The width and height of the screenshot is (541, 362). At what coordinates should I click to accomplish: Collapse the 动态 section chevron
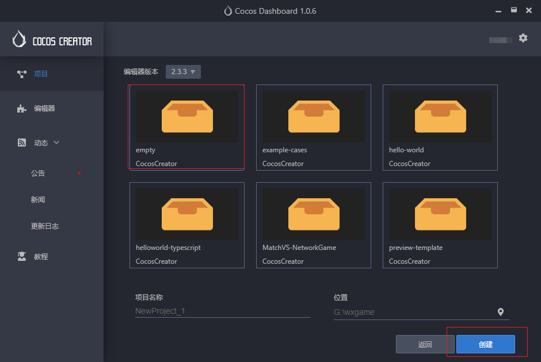(x=55, y=143)
